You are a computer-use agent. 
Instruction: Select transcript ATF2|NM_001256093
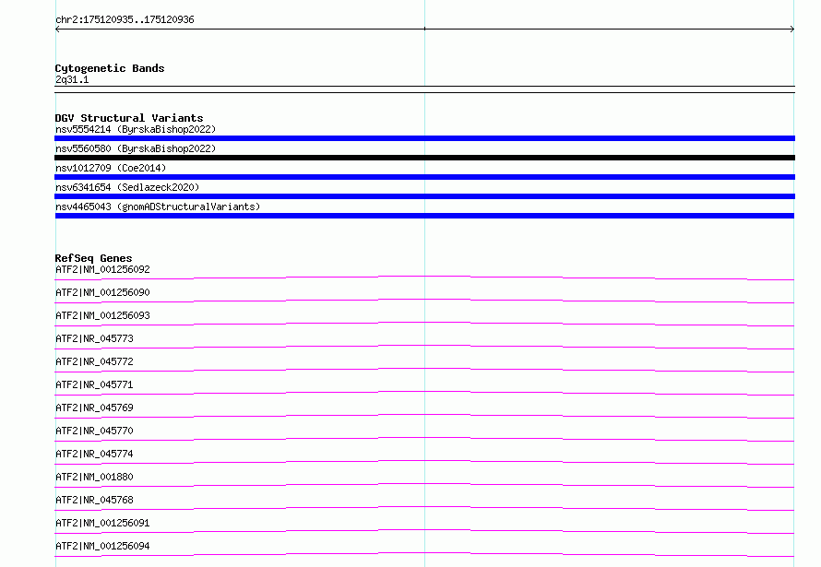(x=102, y=315)
